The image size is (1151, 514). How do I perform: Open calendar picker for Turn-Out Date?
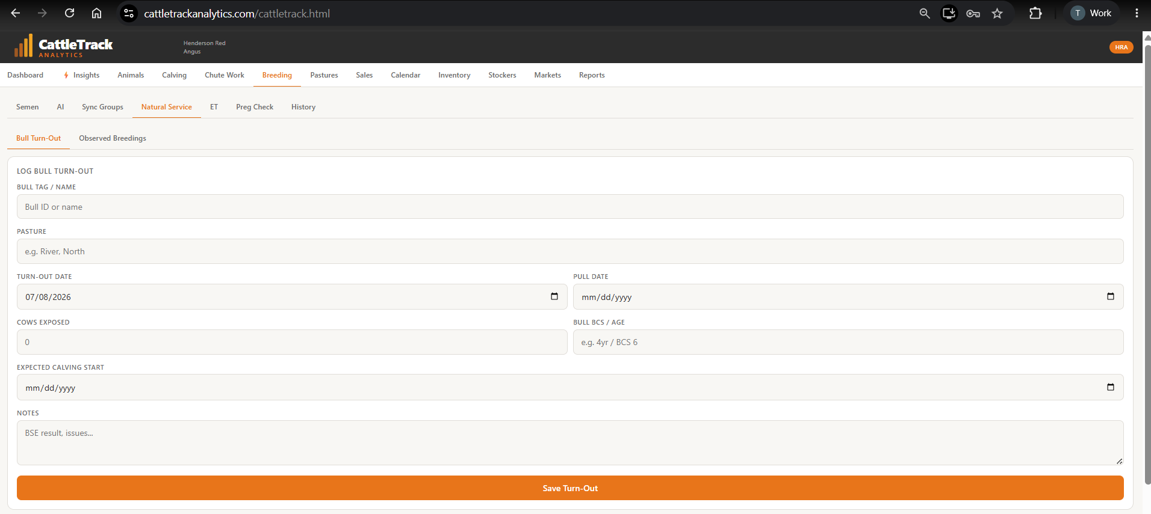(x=554, y=296)
